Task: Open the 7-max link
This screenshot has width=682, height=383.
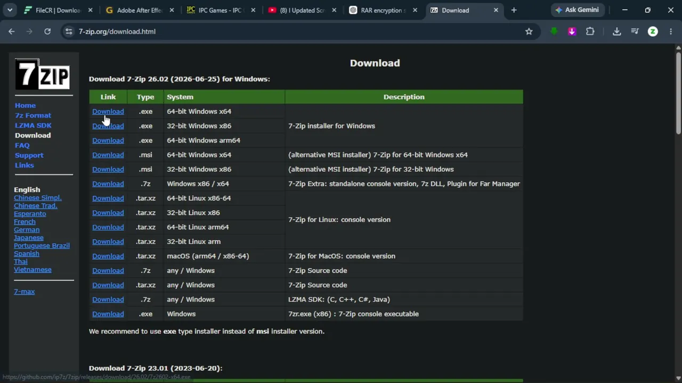Action: [25, 292]
